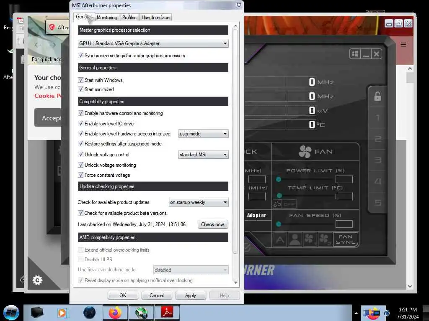
Task: Select Afterburner profile slot 3
Action: 377,160
